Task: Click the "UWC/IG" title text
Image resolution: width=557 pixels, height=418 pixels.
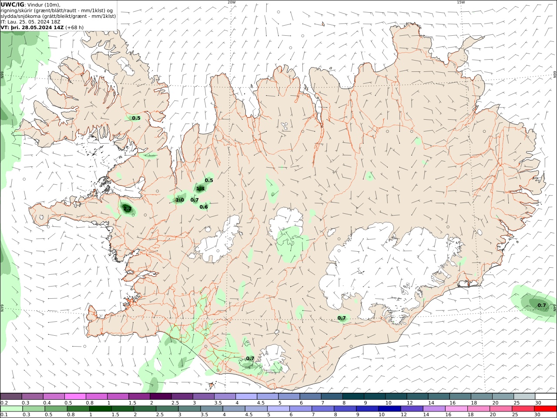Action: pos(13,5)
